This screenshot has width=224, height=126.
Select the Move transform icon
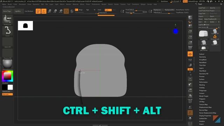coord(49,11)
